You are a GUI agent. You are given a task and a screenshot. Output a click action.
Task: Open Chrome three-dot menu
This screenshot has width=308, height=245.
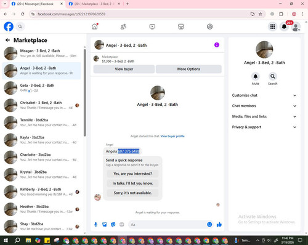pyautogui.click(x=302, y=14)
